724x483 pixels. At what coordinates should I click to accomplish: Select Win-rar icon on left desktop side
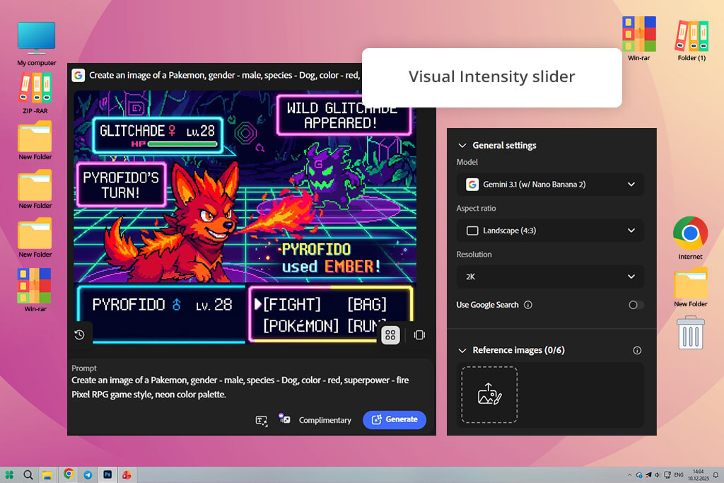[x=35, y=290]
